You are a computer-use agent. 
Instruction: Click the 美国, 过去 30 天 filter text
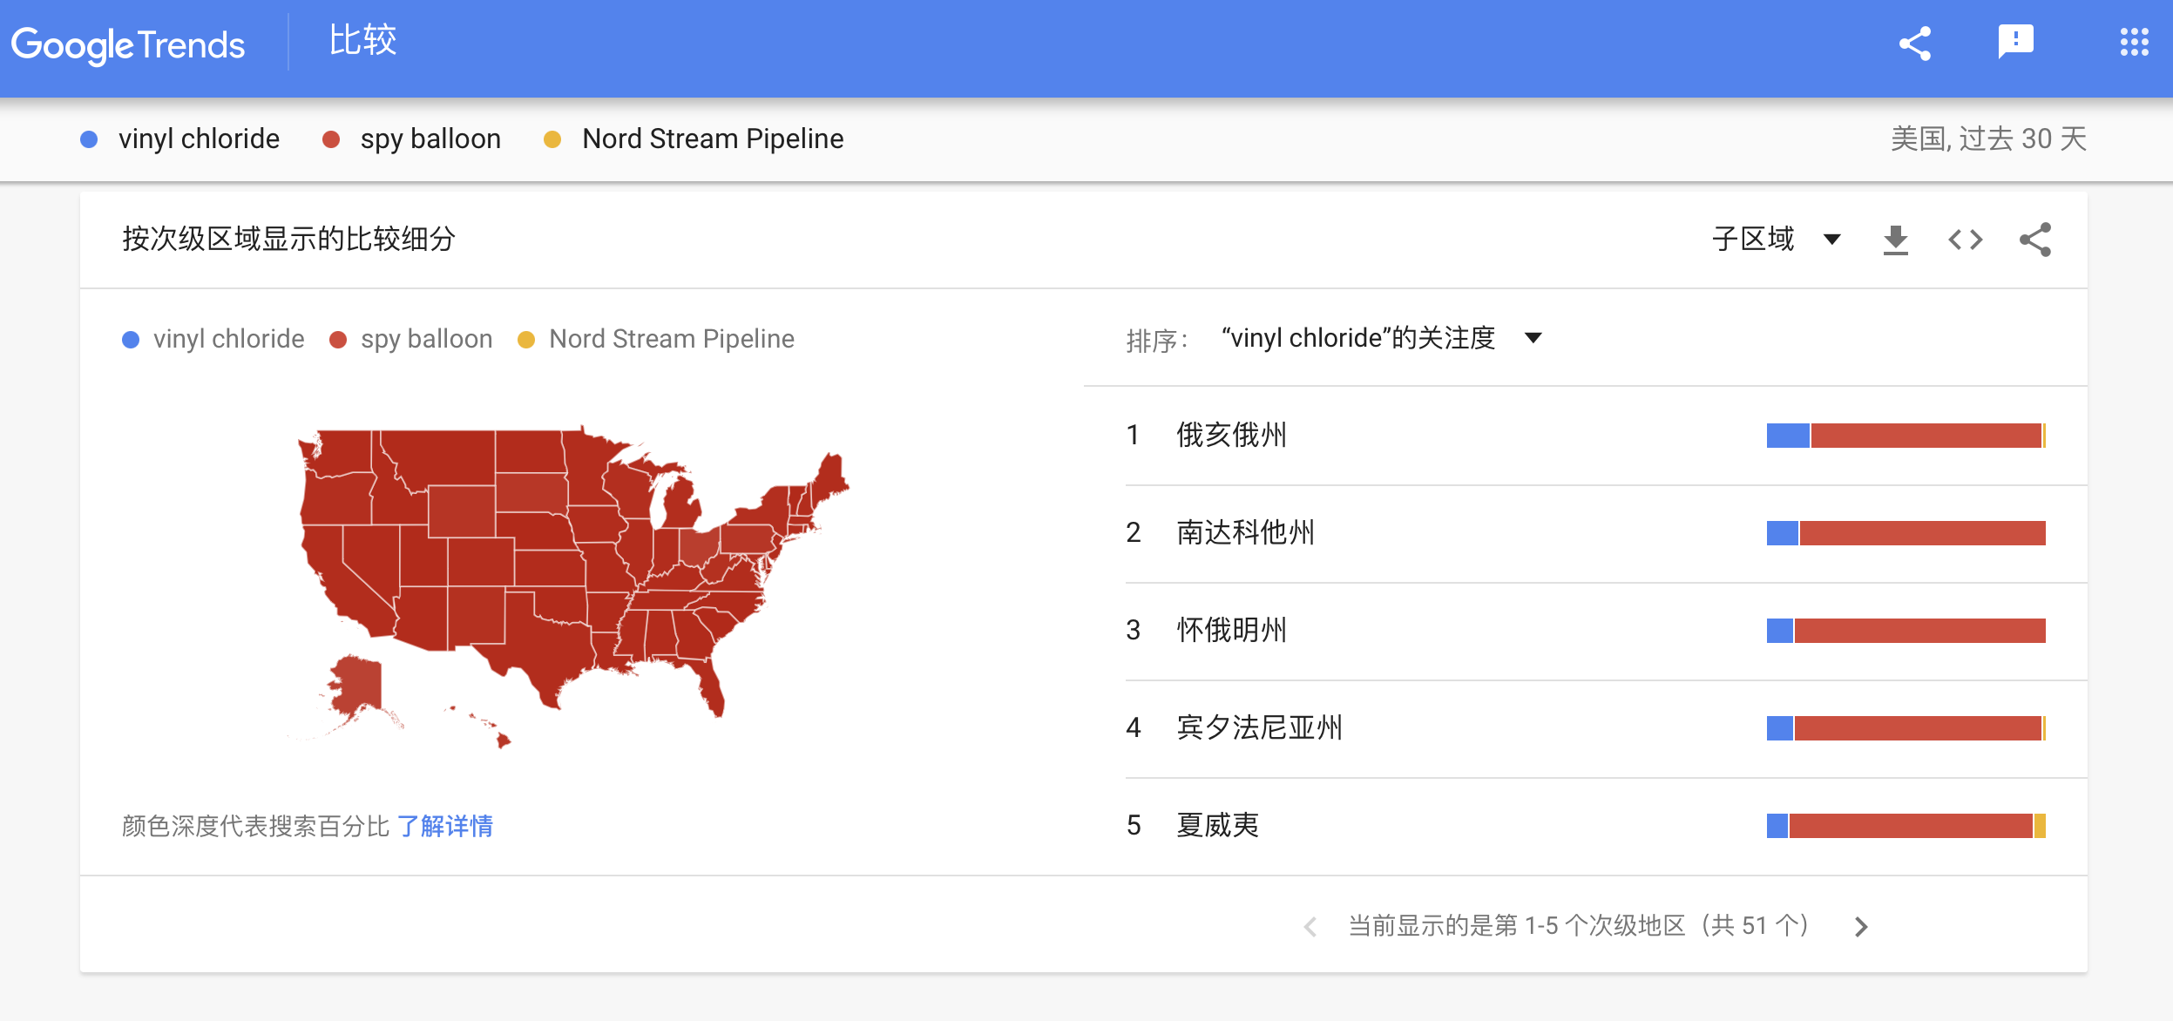click(1987, 139)
